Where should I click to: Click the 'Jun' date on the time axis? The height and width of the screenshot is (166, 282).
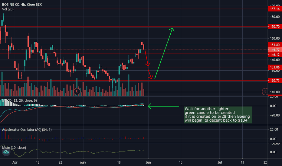click(148, 162)
